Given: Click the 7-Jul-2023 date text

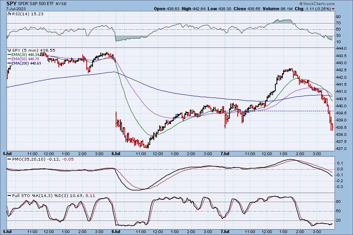Looking at the screenshot, I should (x=16, y=9).
